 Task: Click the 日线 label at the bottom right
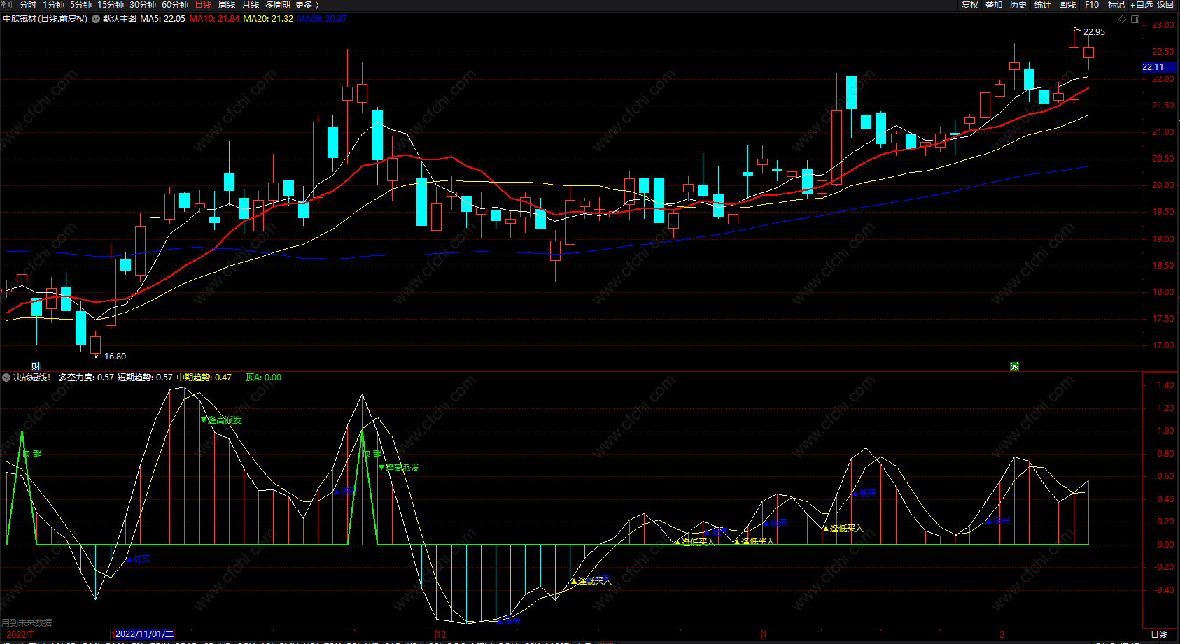1159,635
